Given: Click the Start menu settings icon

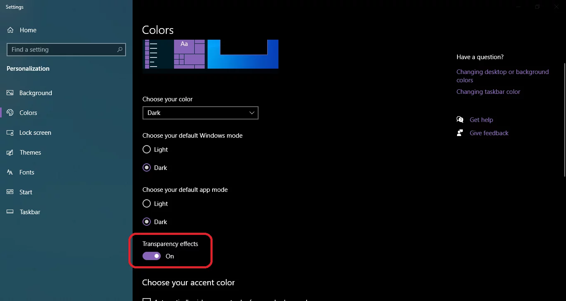Looking at the screenshot, I should point(11,192).
